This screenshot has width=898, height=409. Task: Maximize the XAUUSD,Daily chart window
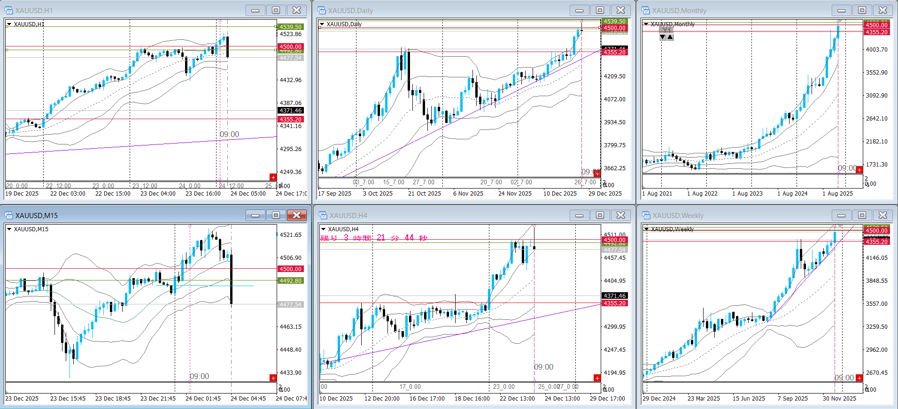coord(600,10)
